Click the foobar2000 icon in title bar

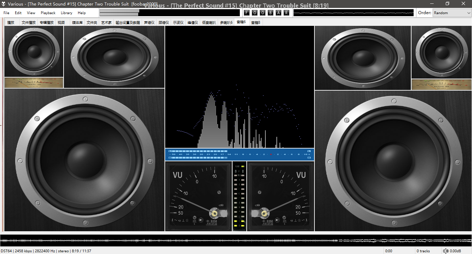tap(4, 4)
